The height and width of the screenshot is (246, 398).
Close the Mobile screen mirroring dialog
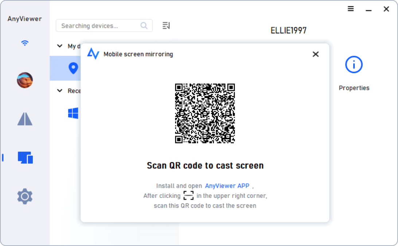click(316, 54)
